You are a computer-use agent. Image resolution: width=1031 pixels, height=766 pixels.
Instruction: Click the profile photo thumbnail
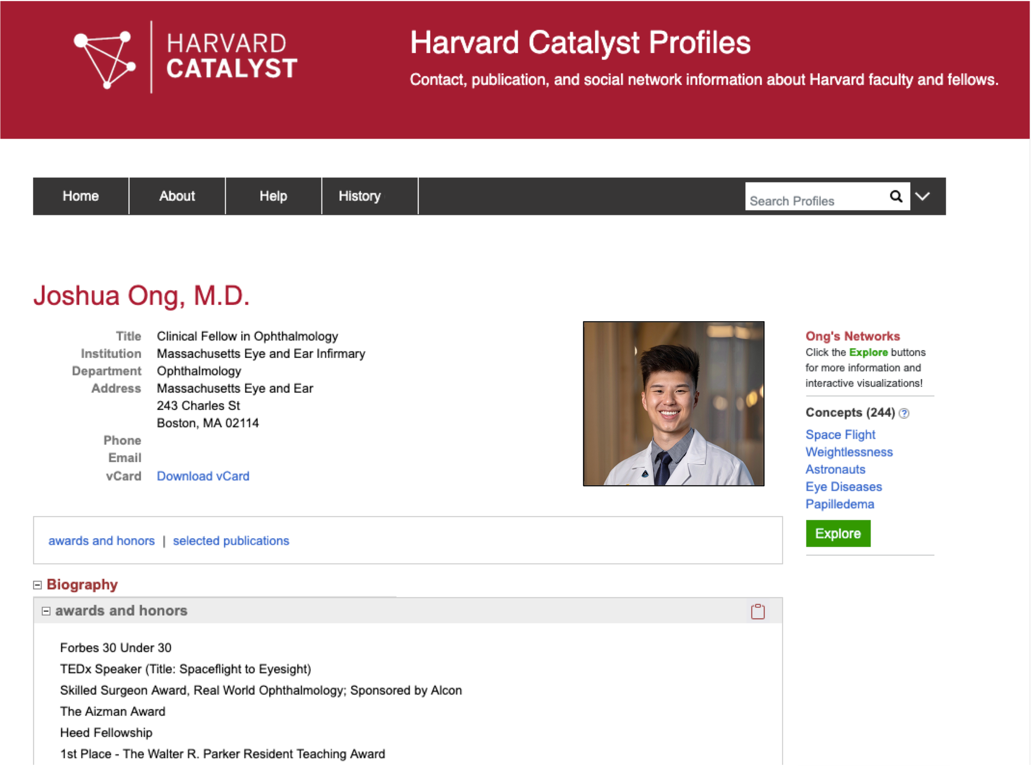673,403
